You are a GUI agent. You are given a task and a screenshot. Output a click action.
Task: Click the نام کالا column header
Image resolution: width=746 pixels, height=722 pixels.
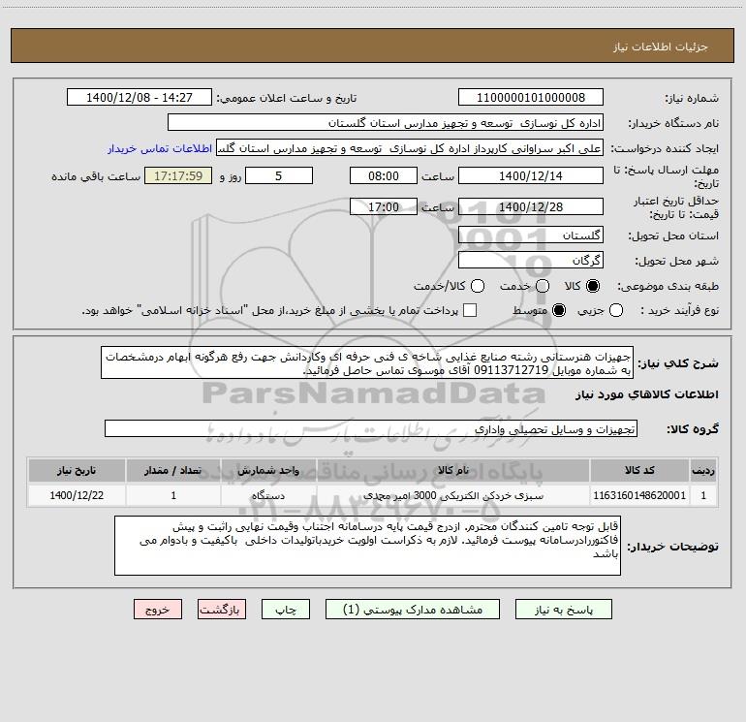click(x=453, y=470)
